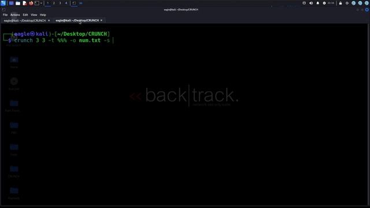Switch to first eagle@kali CRUNCH tab
370x208 pixels.
point(25,21)
